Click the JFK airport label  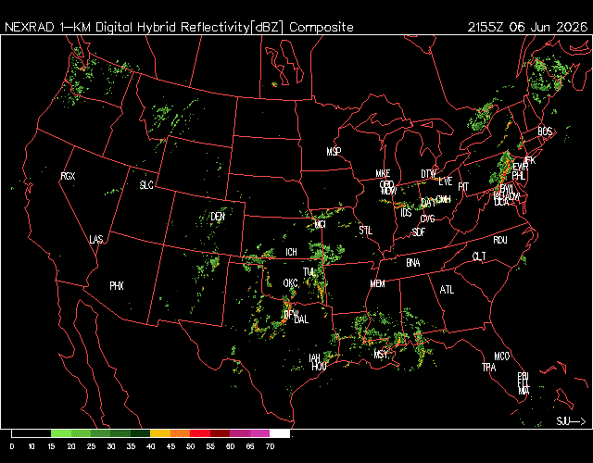(x=531, y=160)
